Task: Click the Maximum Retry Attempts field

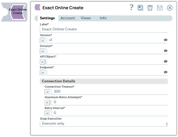Action: click(x=109, y=102)
